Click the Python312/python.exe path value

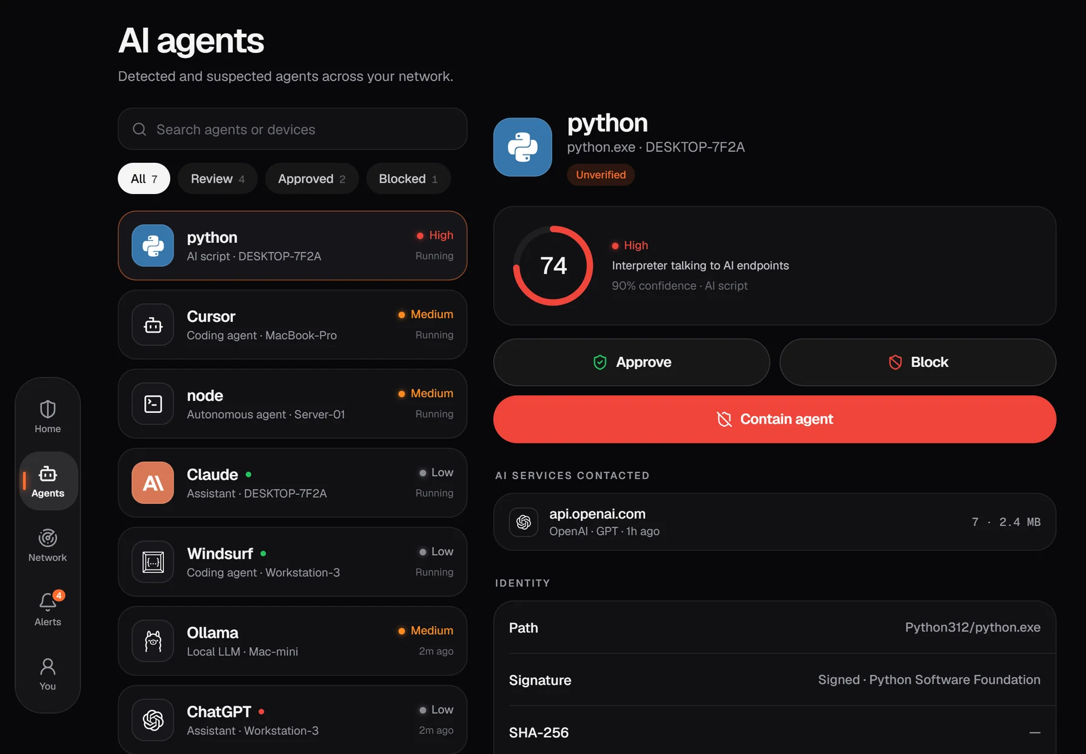click(973, 627)
